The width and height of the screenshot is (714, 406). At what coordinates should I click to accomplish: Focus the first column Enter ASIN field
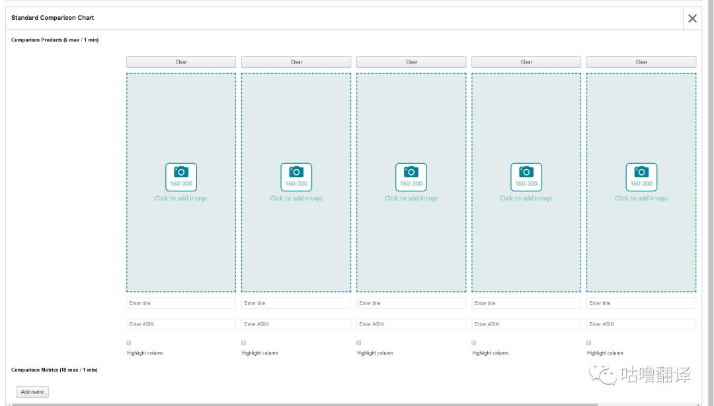tap(180, 324)
